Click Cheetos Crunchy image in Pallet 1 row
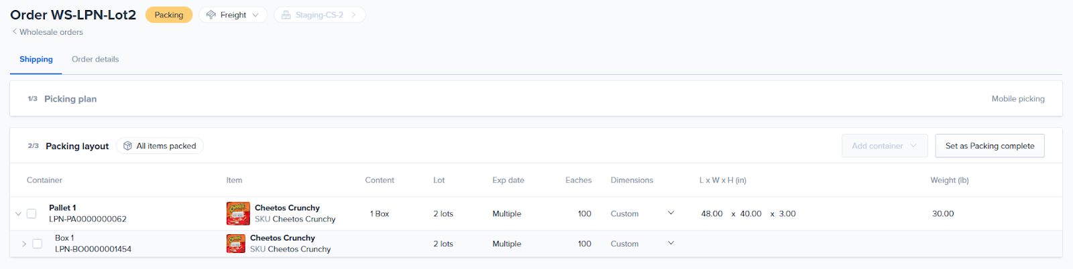The width and height of the screenshot is (1073, 269). tap(238, 213)
